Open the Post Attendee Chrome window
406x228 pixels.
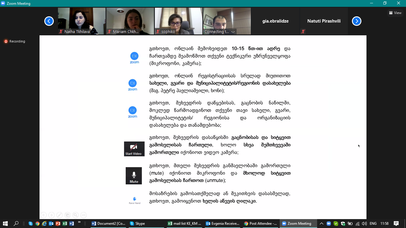(261, 224)
